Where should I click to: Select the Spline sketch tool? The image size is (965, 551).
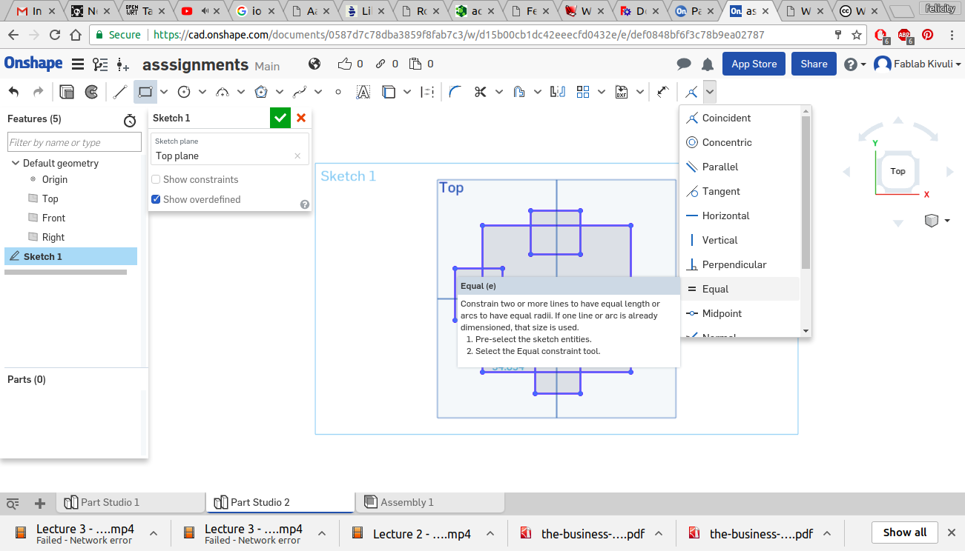point(300,92)
